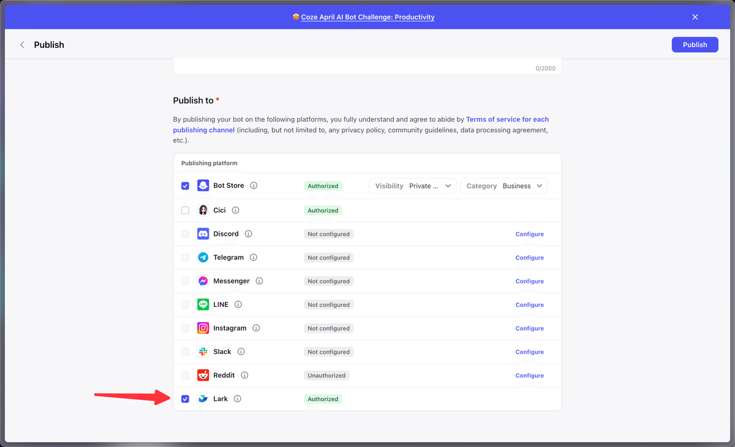This screenshot has width=735, height=447.
Task: Uncheck the Lark checkbox
Action: point(185,399)
